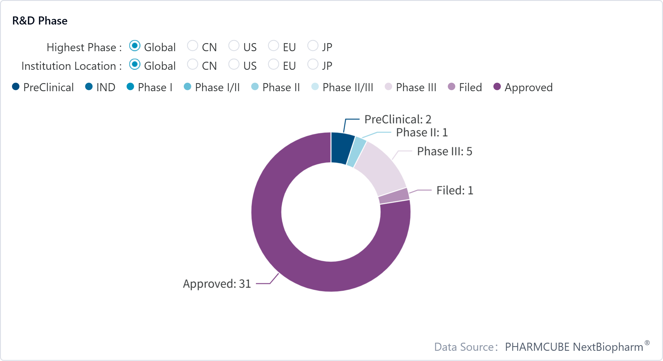This screenshot has height=361, width=663.
Task: Select US radio for Highest Phase
Action: tap(234, 46)
